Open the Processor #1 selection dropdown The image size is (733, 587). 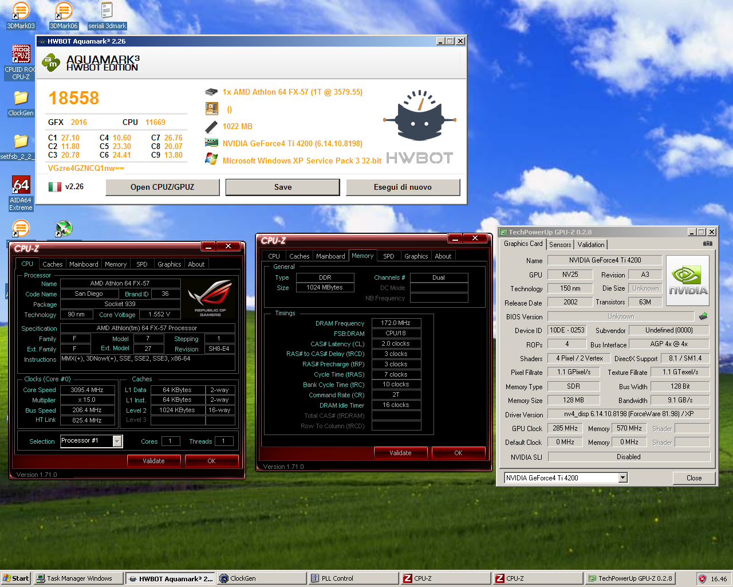(117, 441)
